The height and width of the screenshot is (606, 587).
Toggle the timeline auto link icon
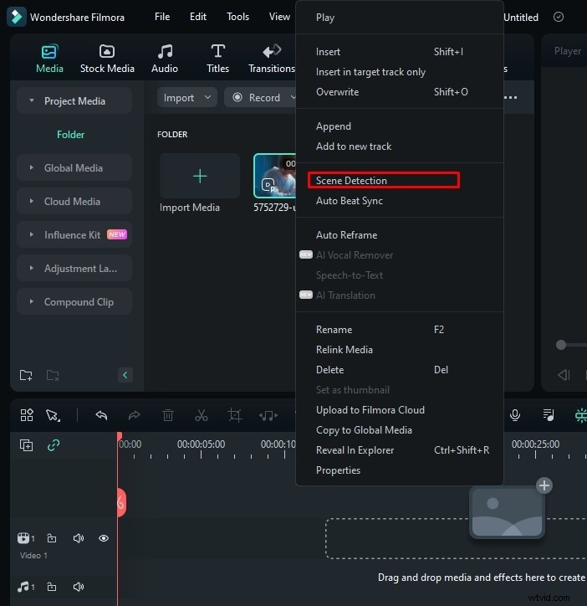(54, 445)
